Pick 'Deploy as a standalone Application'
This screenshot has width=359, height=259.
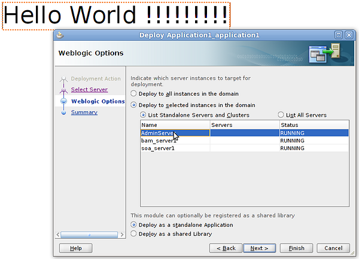pos(133,225)
